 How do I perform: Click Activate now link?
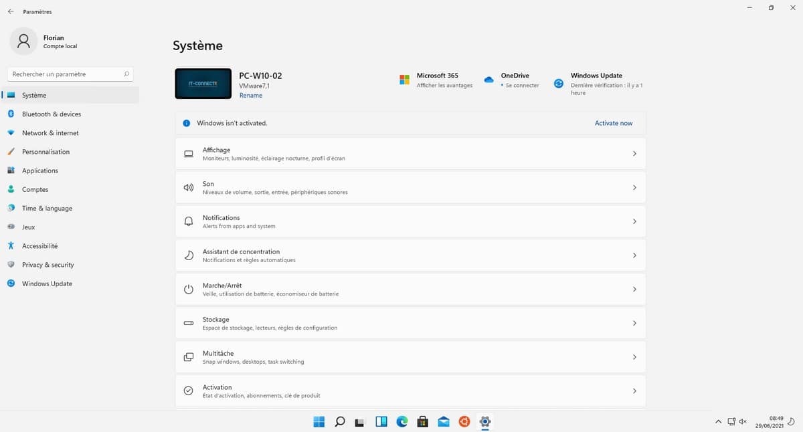click(x=613, y=123)
